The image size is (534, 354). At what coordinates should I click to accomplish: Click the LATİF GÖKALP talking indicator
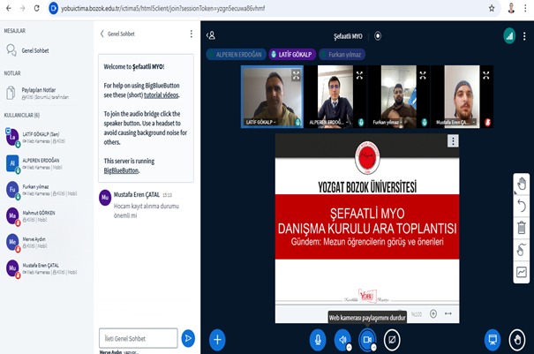pyautogui.click(x=292, y=55)
